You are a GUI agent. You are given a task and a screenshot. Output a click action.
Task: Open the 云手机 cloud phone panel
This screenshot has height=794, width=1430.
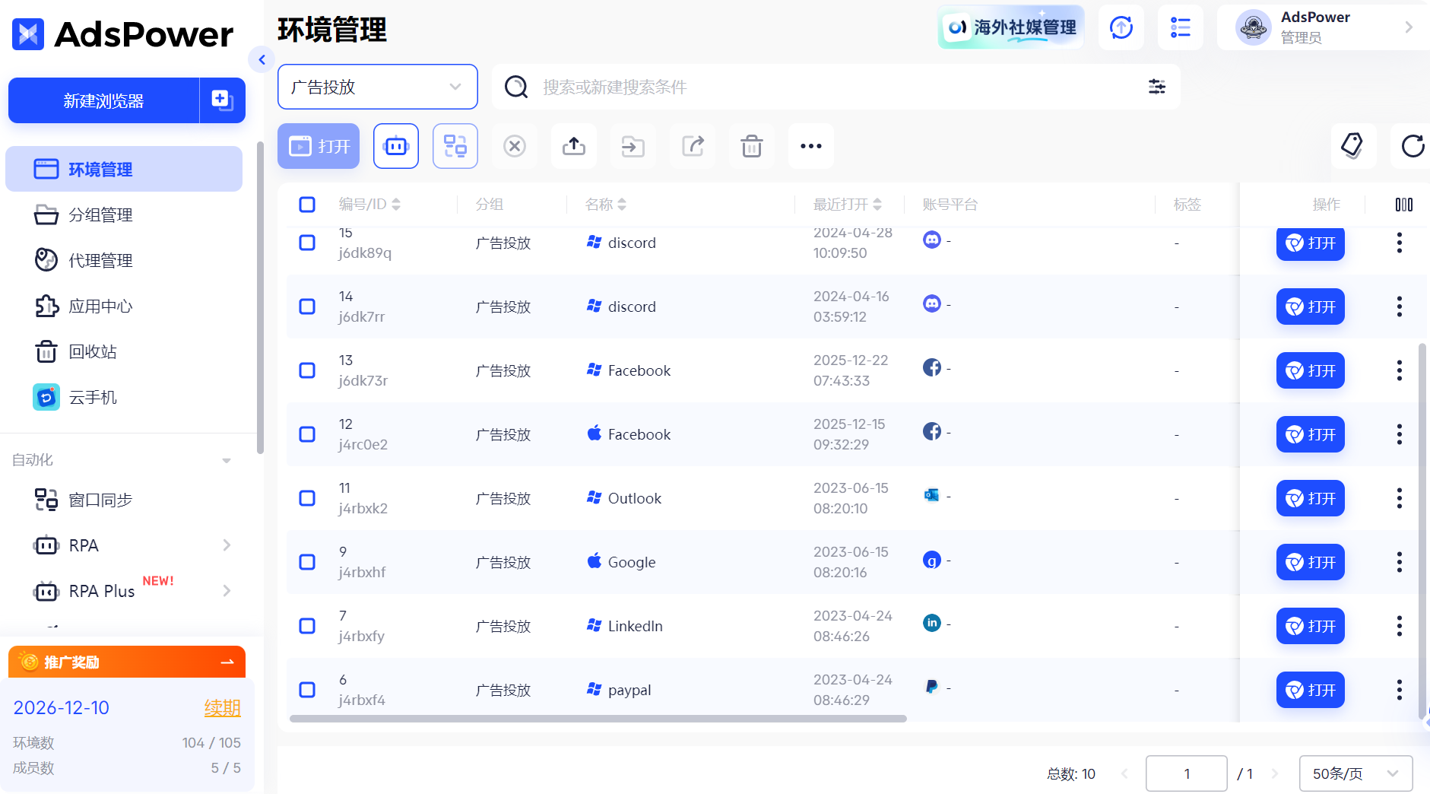click(93, 396)
